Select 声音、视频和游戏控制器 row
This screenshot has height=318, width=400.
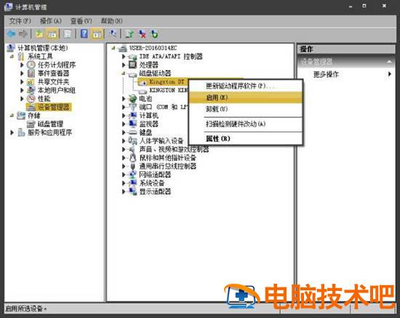click(174, 149)
